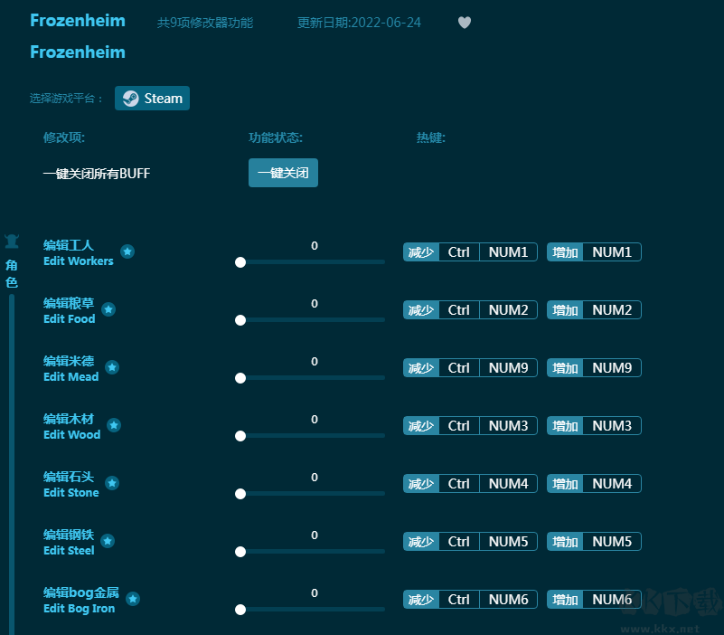Viewport: 724px width, 635px height.
Task: Click the 增加 button for Edit Workers
Action: click(x=565, y=252)
